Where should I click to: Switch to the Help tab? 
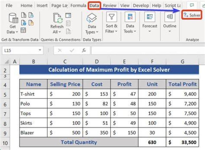[x=157, y=5]
